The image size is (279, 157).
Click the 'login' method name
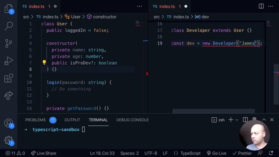click(53, 82)
